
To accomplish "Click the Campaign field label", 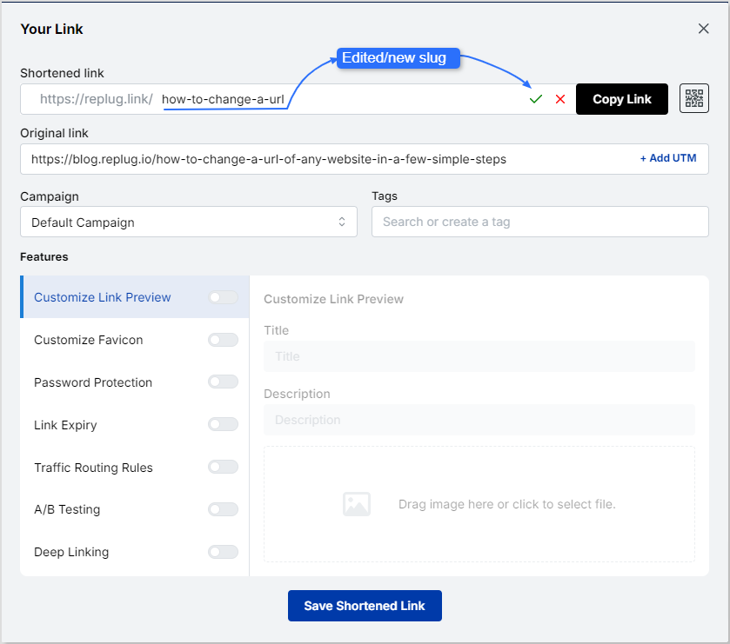I will 50,196.
